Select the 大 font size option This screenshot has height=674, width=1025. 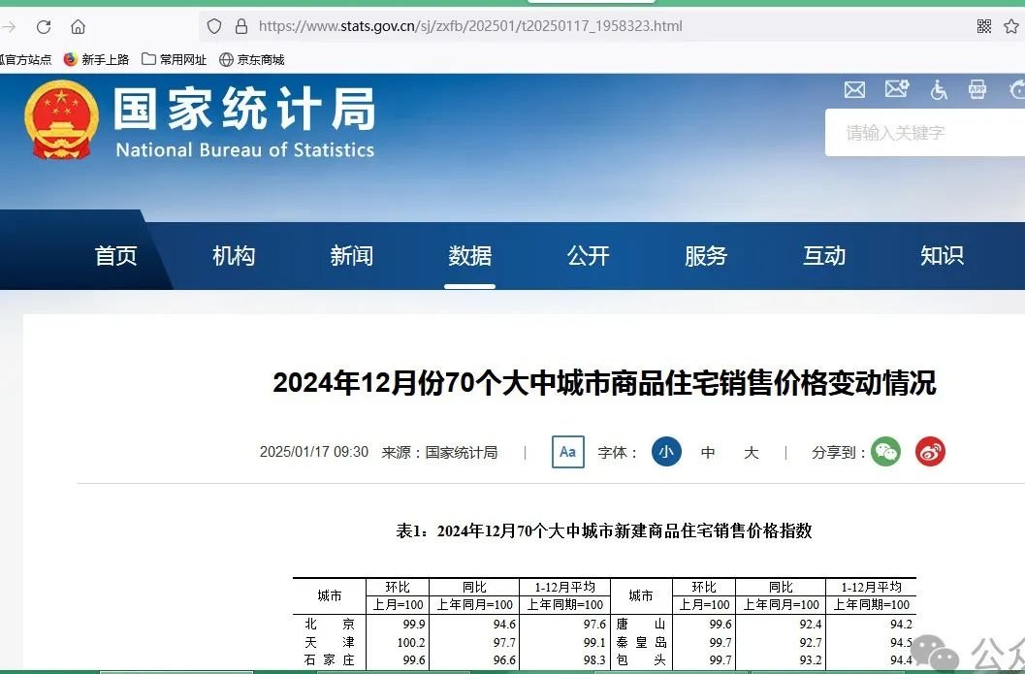click(x=751, y=452)
